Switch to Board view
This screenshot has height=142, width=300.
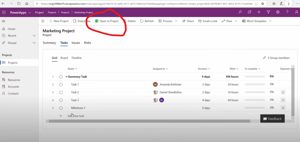click(64, 58)
